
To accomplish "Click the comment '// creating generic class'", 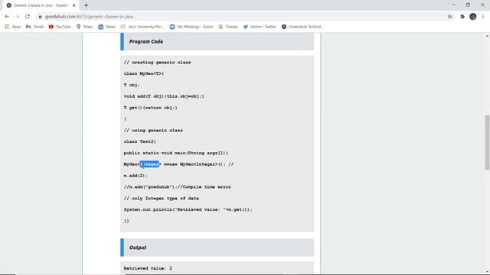I will 157,63.
